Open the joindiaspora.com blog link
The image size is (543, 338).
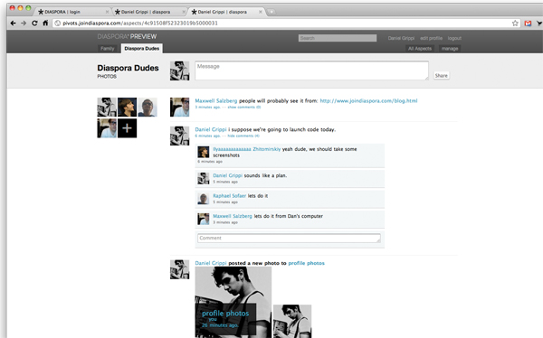click(368, 101)
